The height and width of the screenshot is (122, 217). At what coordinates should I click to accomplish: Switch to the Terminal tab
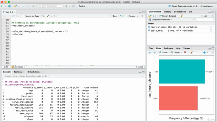(x=18, y=72)
